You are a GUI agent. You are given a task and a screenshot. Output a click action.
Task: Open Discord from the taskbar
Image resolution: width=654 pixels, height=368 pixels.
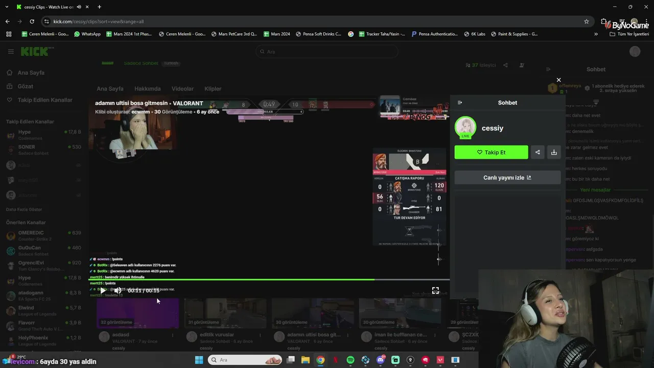click(x=380, y=360)
